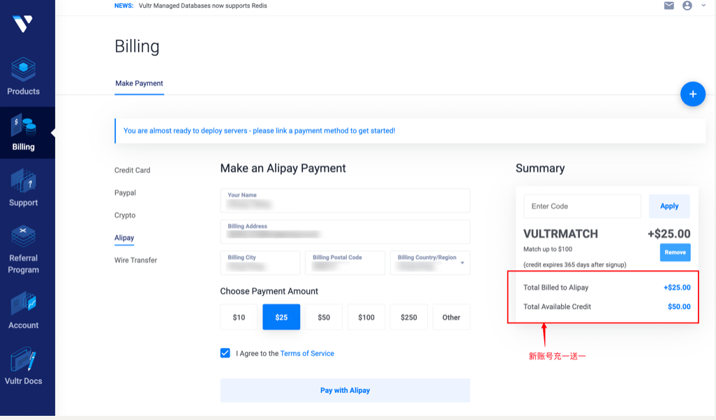Click the Total Available Credit $50.00 value
The width and height of the screenshot is (716, 420).
[x=679, y=307]
